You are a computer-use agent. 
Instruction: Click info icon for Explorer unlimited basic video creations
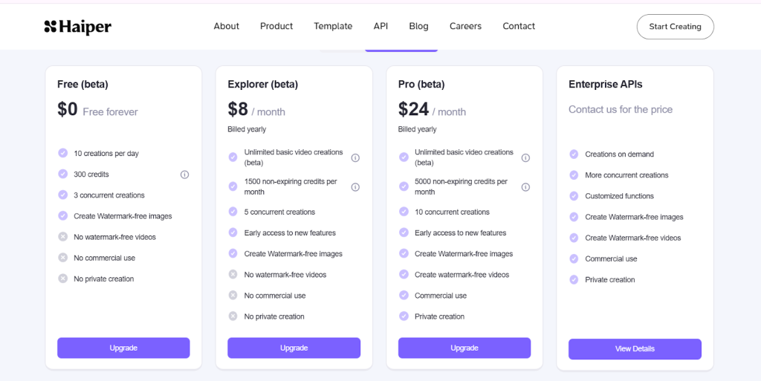pos(355,157)
